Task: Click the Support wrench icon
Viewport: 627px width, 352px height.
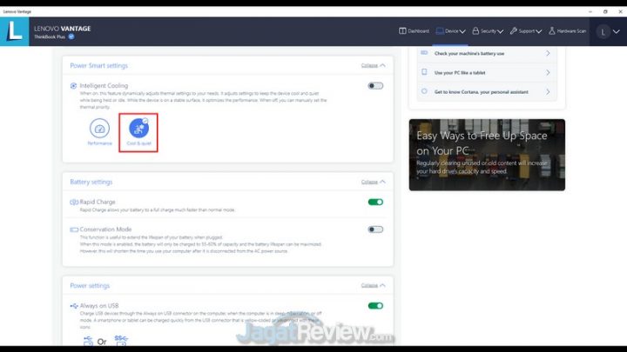Action: click(x=514, y=31)
